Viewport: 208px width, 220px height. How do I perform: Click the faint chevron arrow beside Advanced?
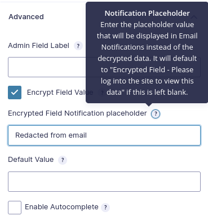pyautogui.click(x=194, y=17)
